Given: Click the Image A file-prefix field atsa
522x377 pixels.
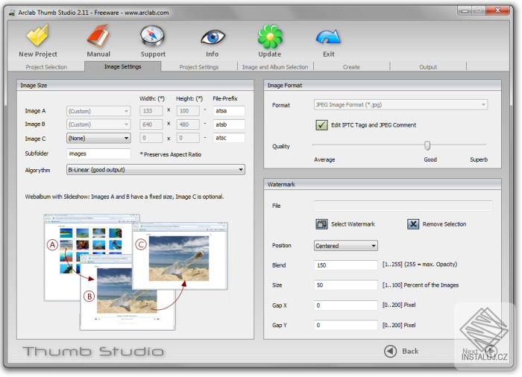Looking at the screenshot, I should click(229, 111).
